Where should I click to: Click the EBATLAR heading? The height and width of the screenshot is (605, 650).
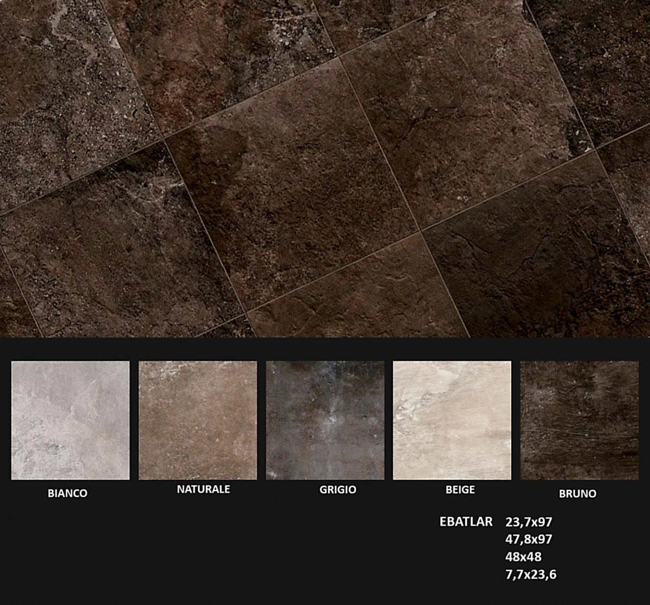point(466,522)
